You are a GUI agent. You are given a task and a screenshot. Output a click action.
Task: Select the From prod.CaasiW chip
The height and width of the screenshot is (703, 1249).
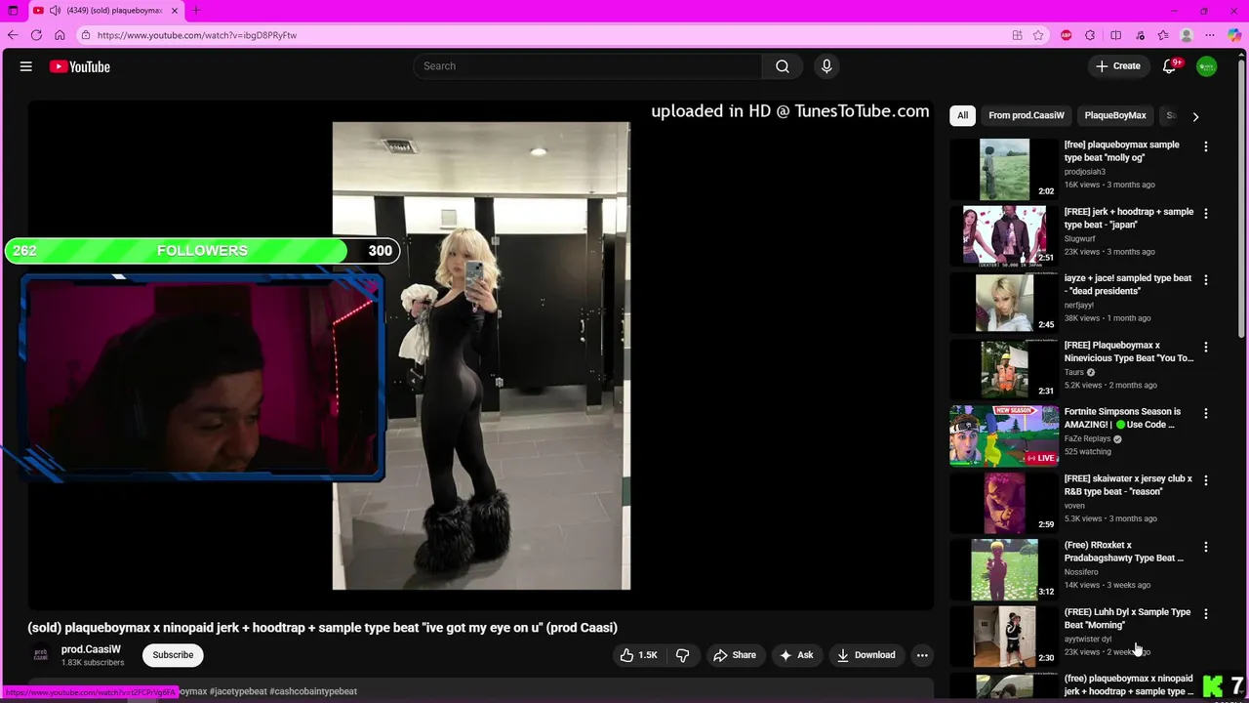1026,115
